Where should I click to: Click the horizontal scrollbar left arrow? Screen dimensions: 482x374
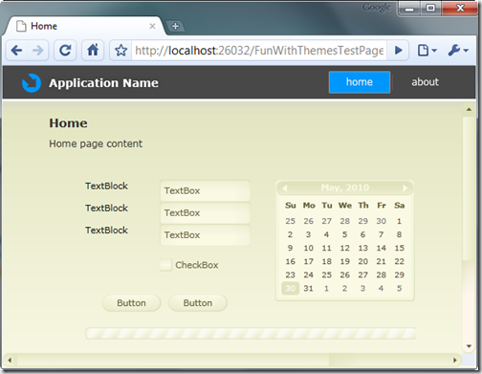click(x=10, y=361)
